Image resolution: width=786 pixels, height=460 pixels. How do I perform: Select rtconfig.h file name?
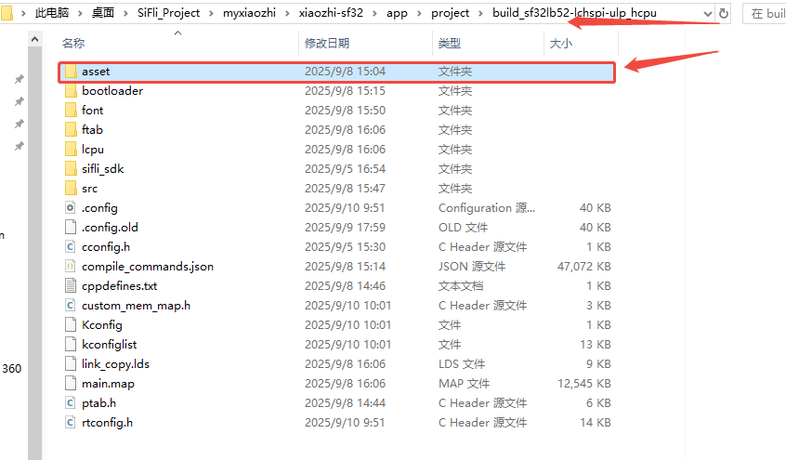tap(107, 423)
